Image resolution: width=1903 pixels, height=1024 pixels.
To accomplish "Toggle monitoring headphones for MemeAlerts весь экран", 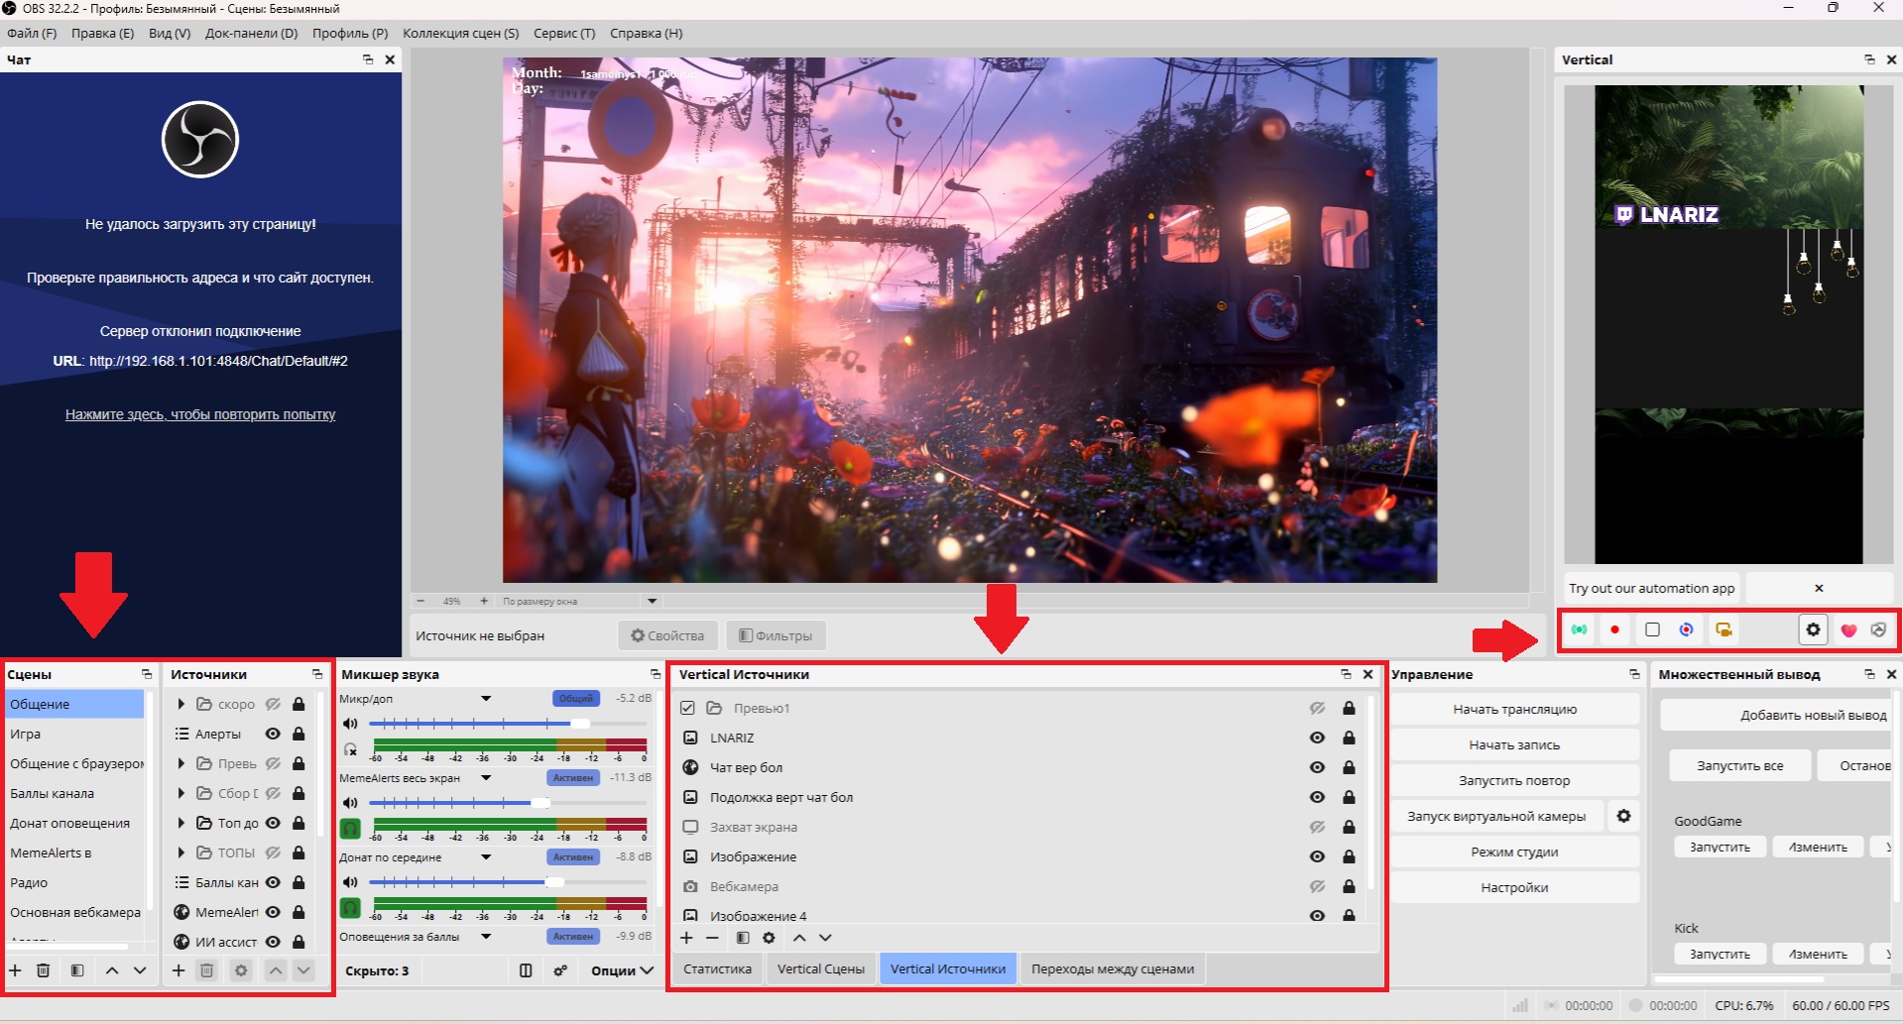I will click(350, 828).
